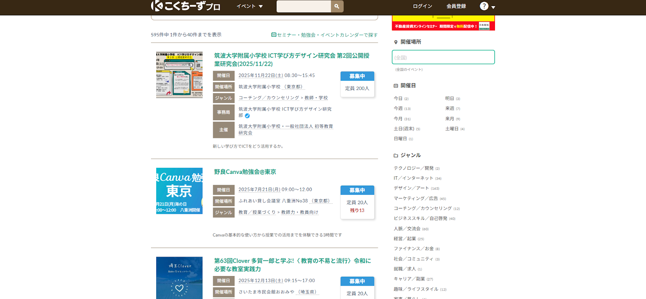Open 第63回Clover 多賀一郎と学ぶ event title
Viewport: 646px width, 299px height.
pyautogui.click(x=292, y=265)
